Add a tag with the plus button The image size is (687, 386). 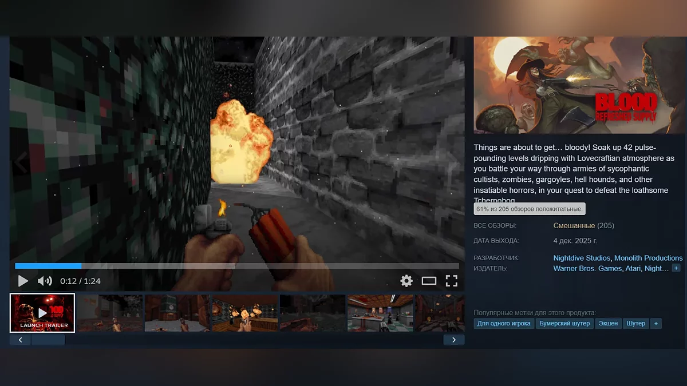click(x=656, y=323)
